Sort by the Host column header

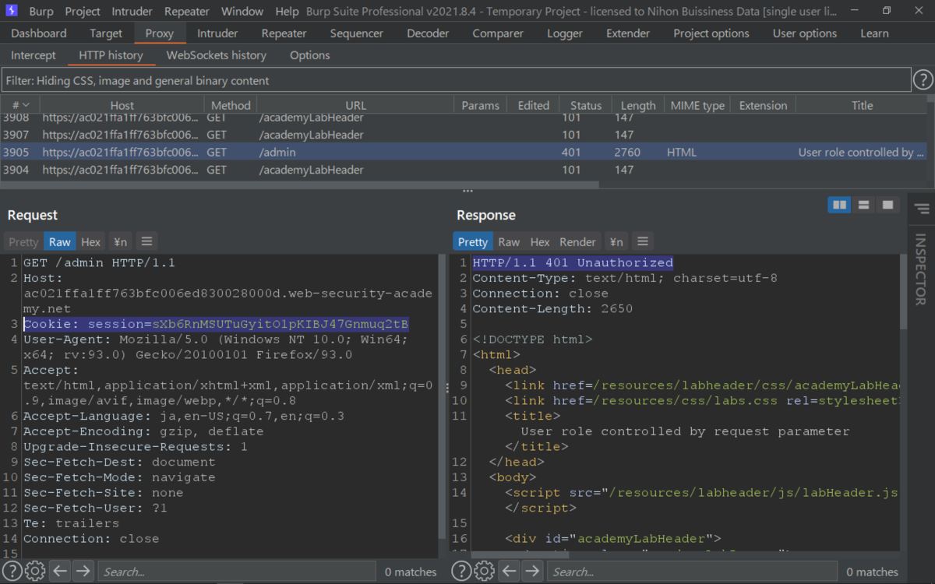coord(122,105)
